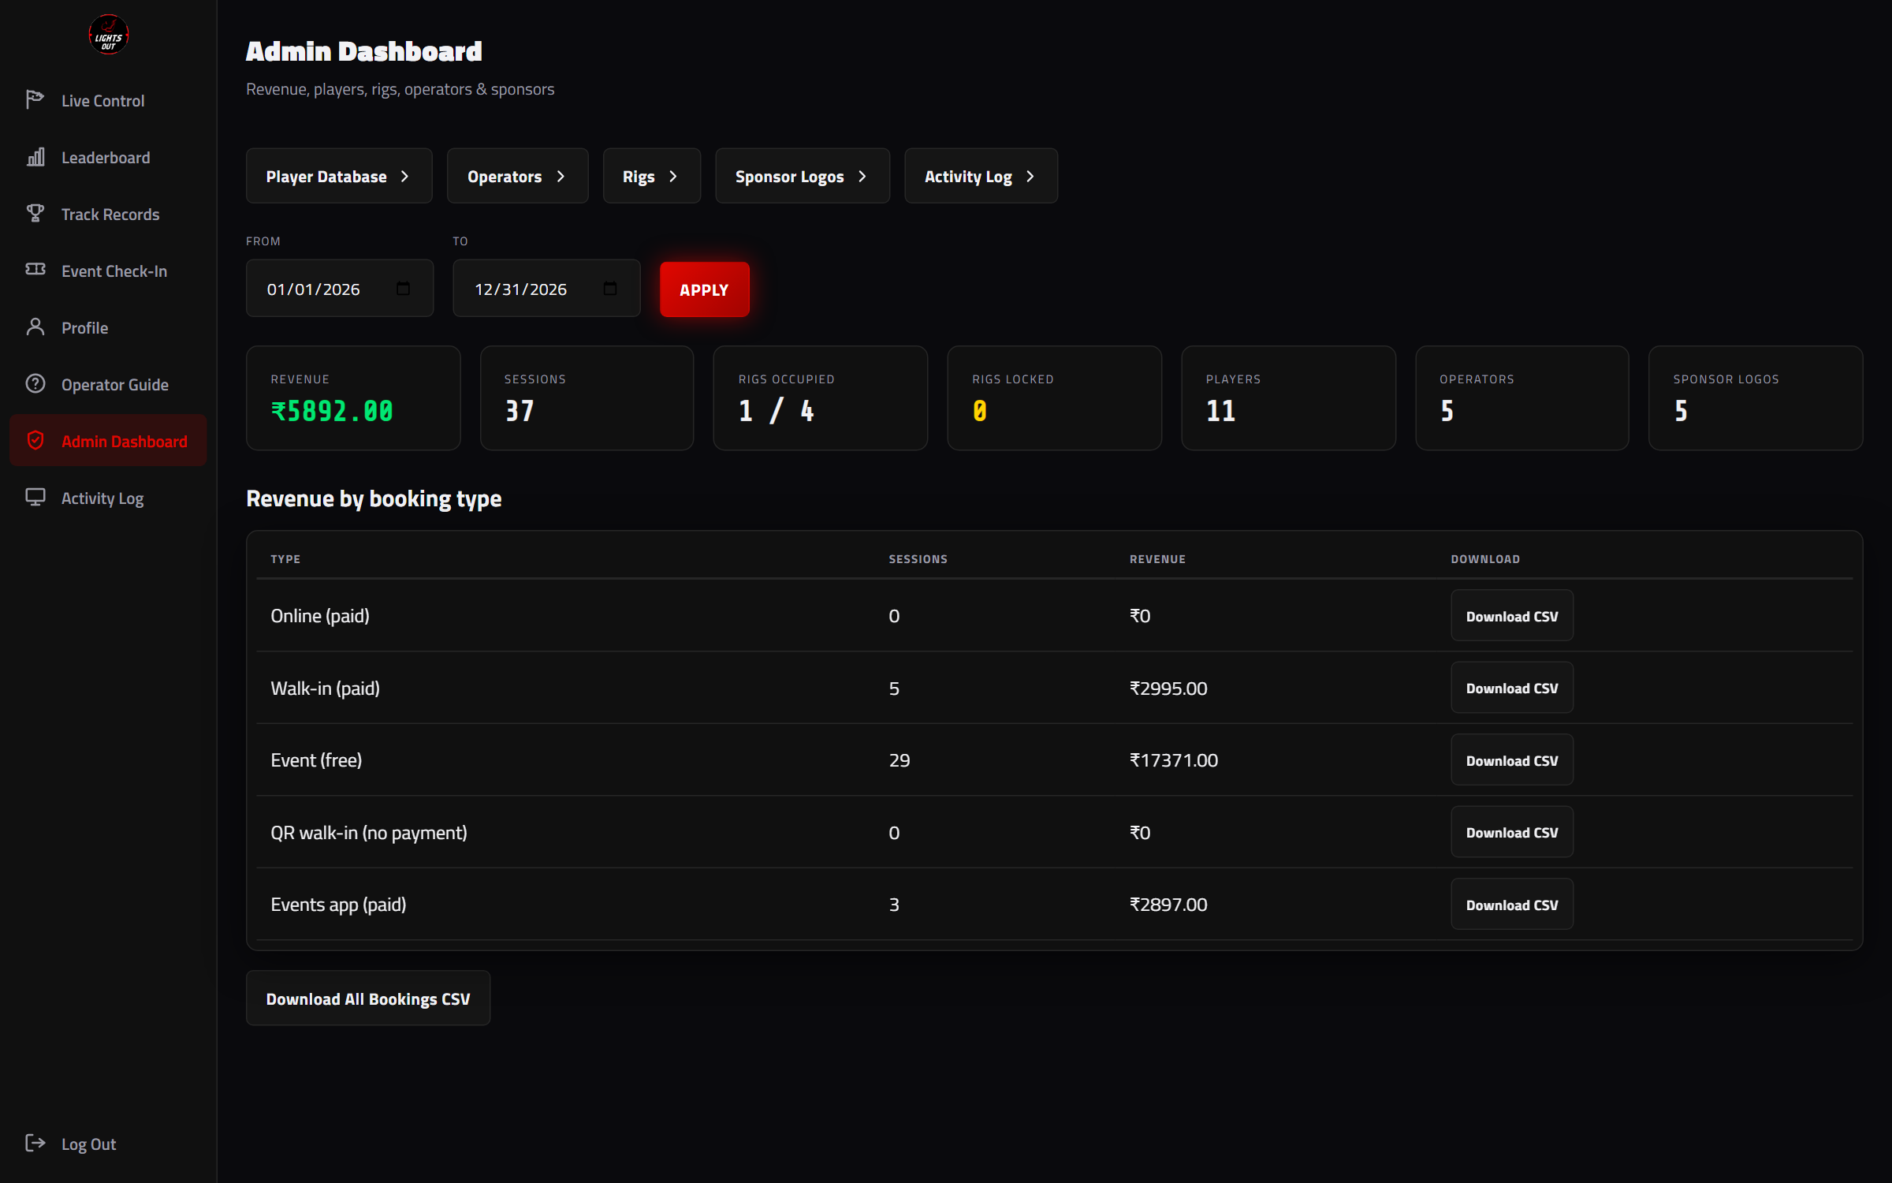This screenshot has height=1183, width=1892.
Task: Click the Rigs Locked 0 value
Action: click(x=979, y=411)
